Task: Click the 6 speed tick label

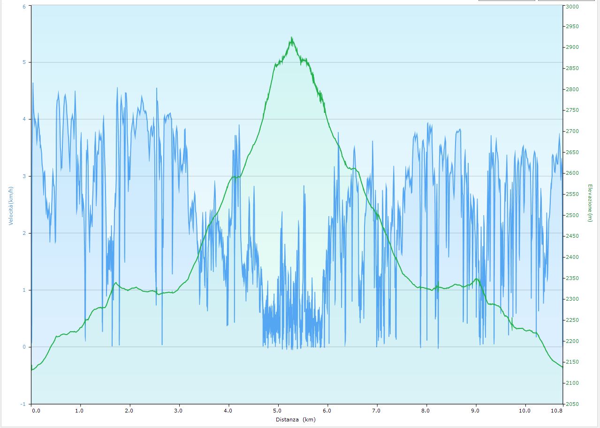Action: 24,6
